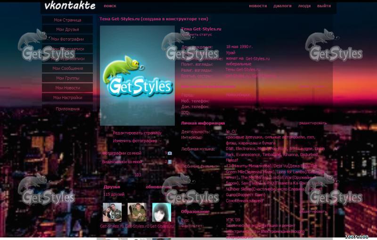Viewport: 377px width, 240px height.
Task: Click the изменить статус link
Action: point(197,34)
